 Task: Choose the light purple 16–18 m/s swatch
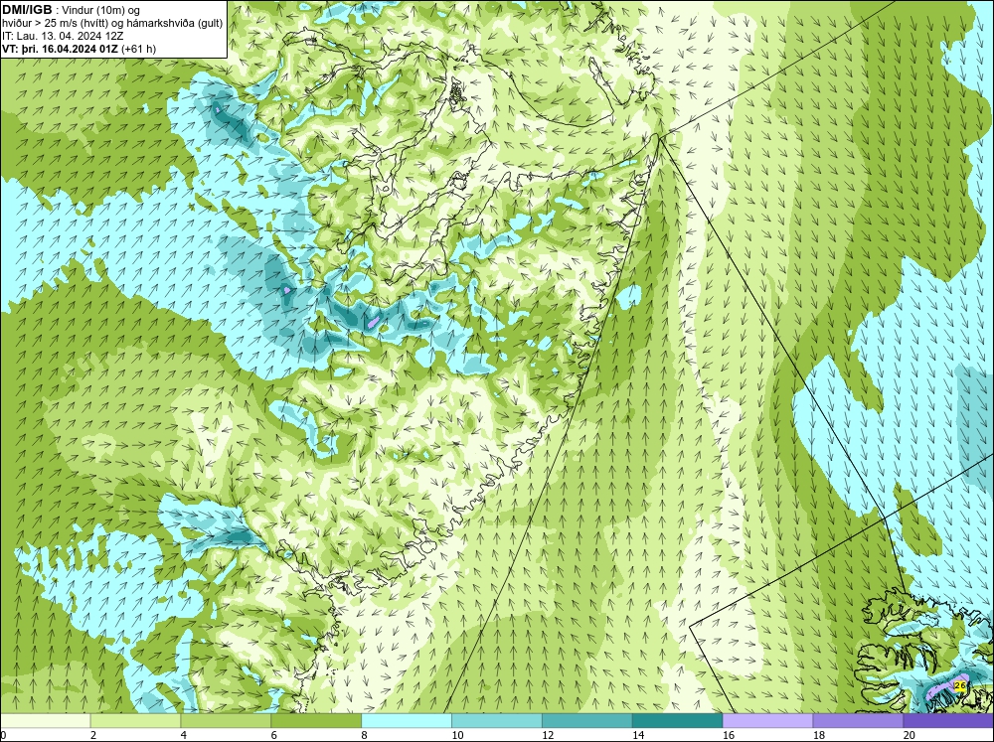click(767, 720)
